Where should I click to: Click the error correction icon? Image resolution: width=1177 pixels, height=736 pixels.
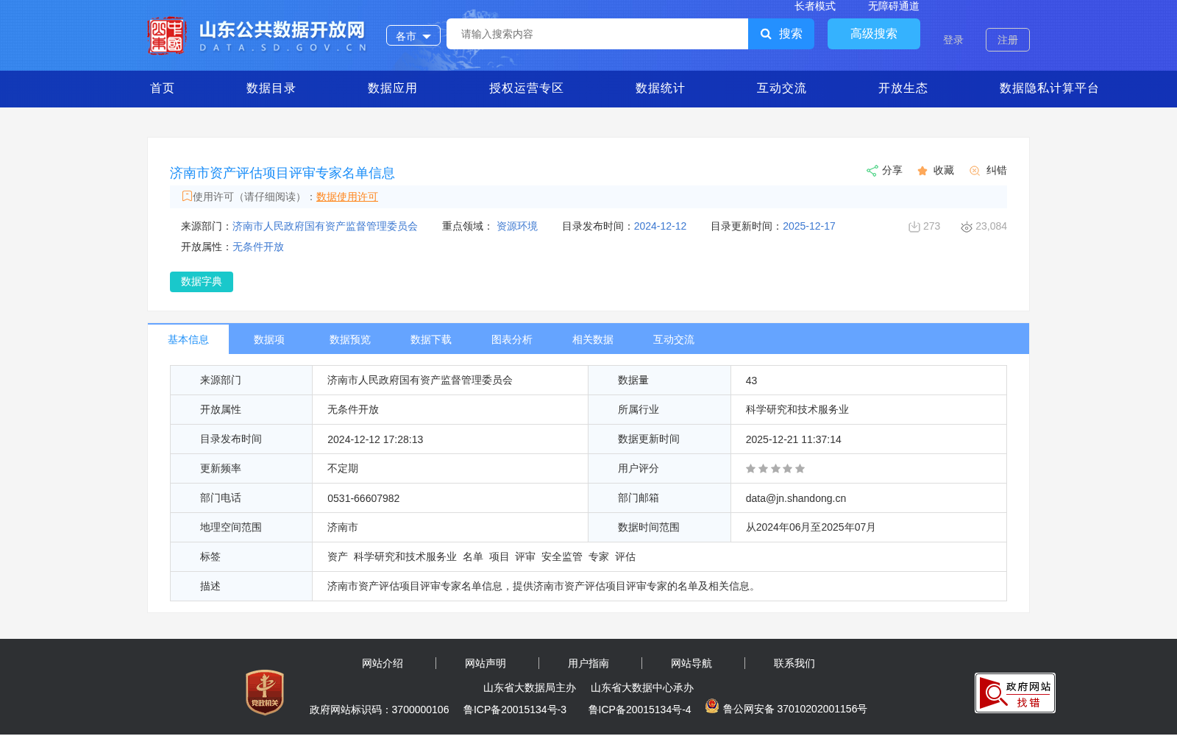point(975,171)
